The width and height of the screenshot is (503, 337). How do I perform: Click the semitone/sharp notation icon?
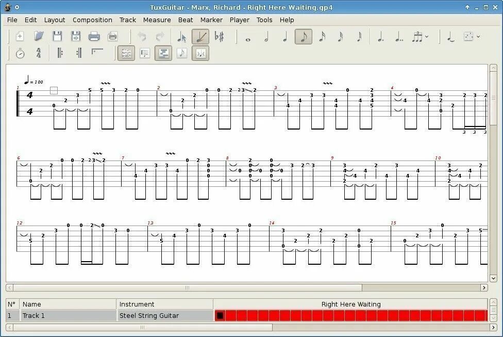(x=219, y=37)
